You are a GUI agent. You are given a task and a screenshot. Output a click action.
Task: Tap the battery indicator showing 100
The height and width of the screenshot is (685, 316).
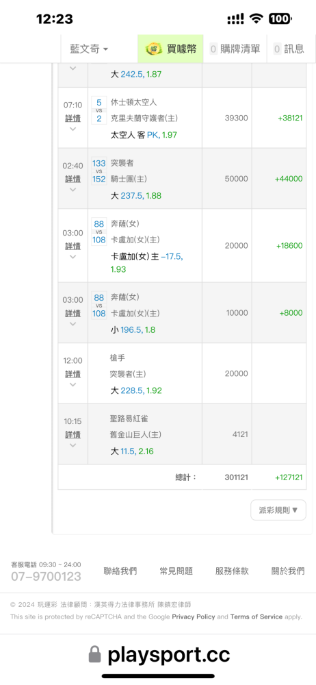280,18
